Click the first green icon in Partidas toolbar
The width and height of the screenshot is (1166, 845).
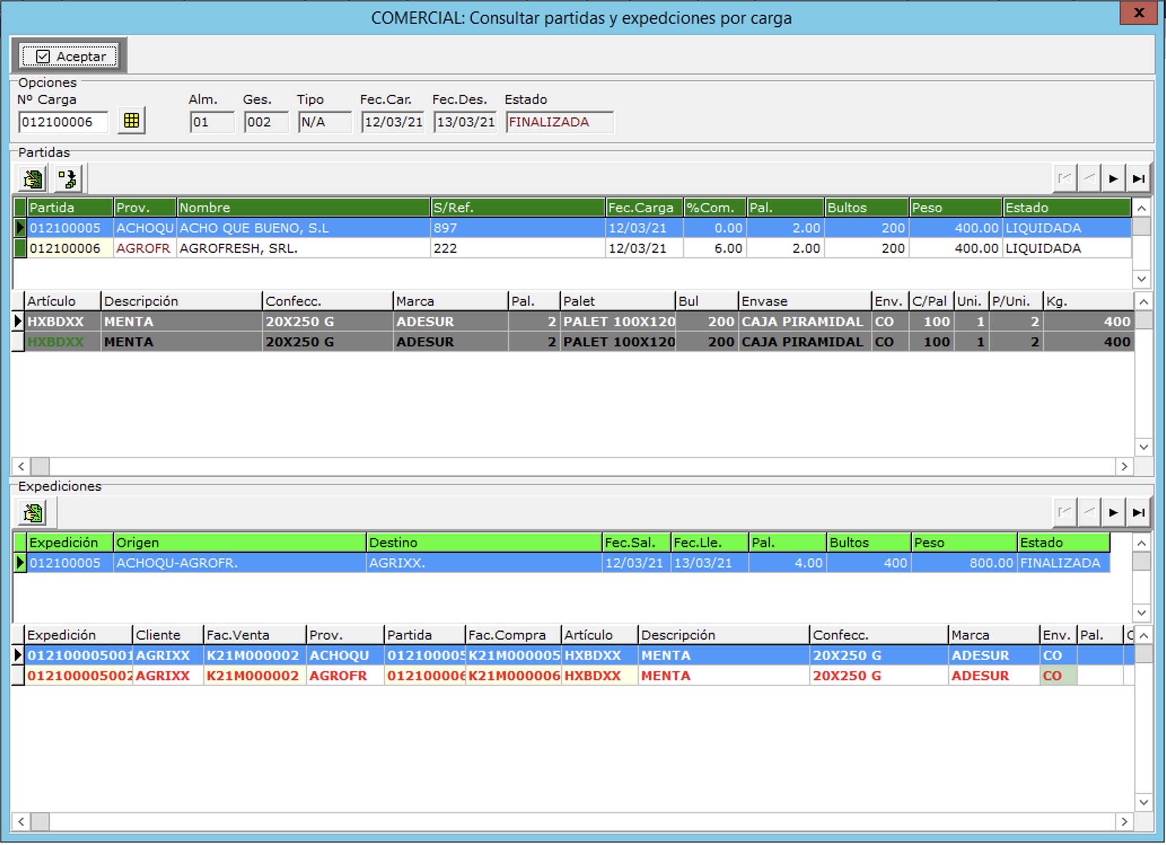click(33, 179)
